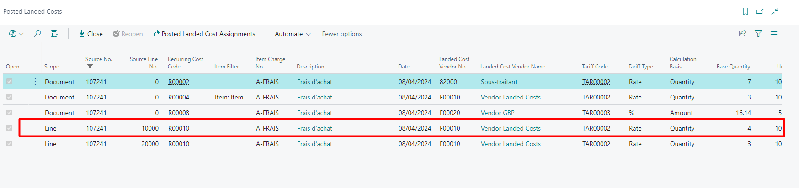
Task: Click Fewer options in the action bar
Action: coord(341,34)
